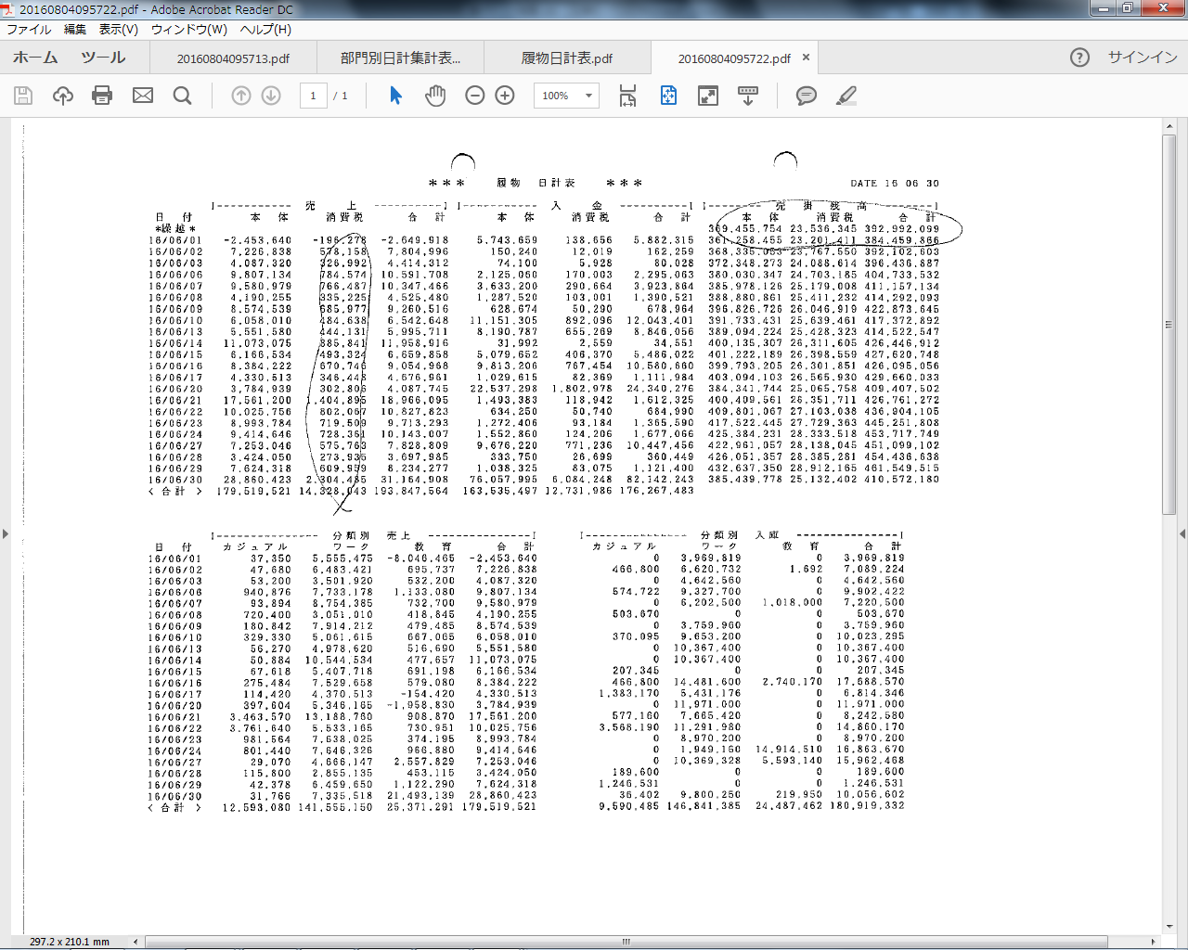Click the Send file by email icon
The width and height of the screenshot is (1188, 950).
point(143,96)
